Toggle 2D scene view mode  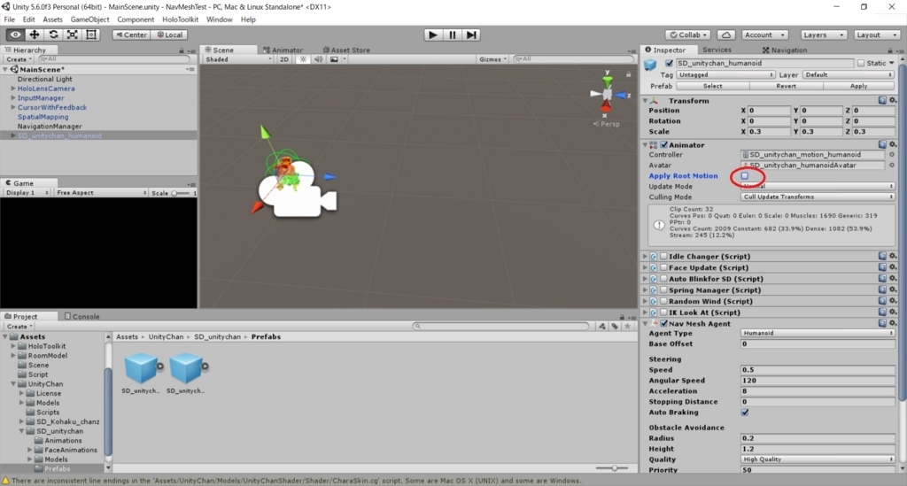pos(284,59)
